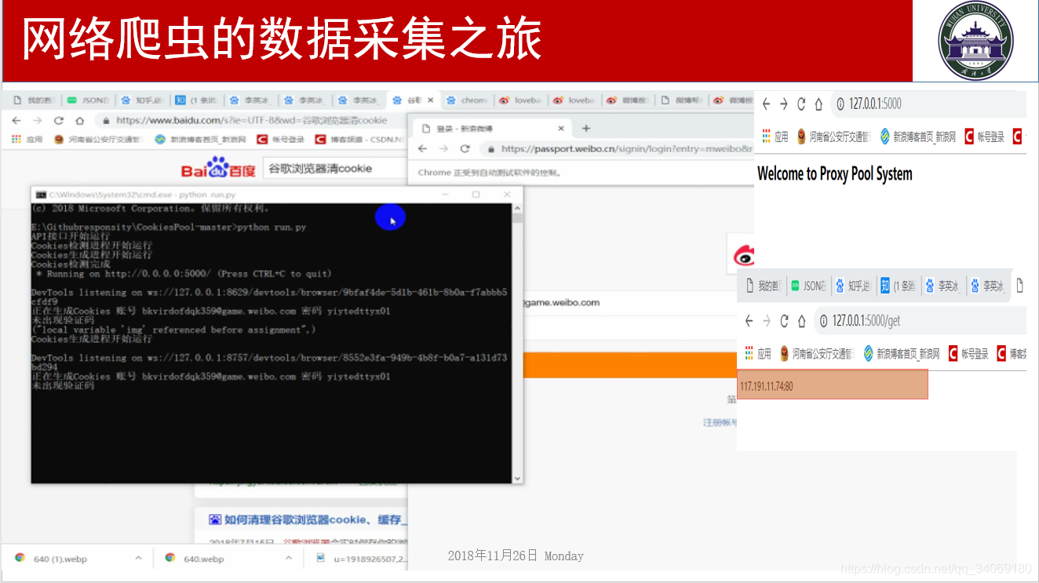The width and height of the screenshot is (1039, 583).
Task: Open 应用 apps in 127.0.0.1:5000 window
Action: pyautogui.click(x=775, y=137)
